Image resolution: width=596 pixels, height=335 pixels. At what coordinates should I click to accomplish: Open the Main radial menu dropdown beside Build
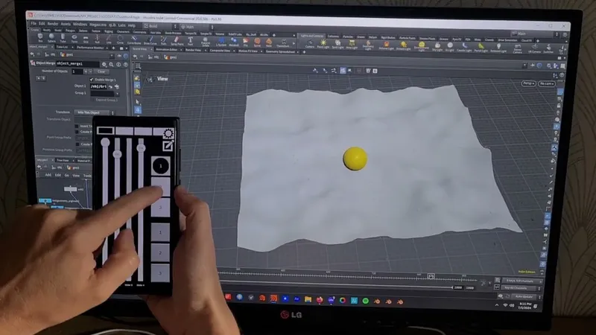pyautogui.click(x=196, y=27)
